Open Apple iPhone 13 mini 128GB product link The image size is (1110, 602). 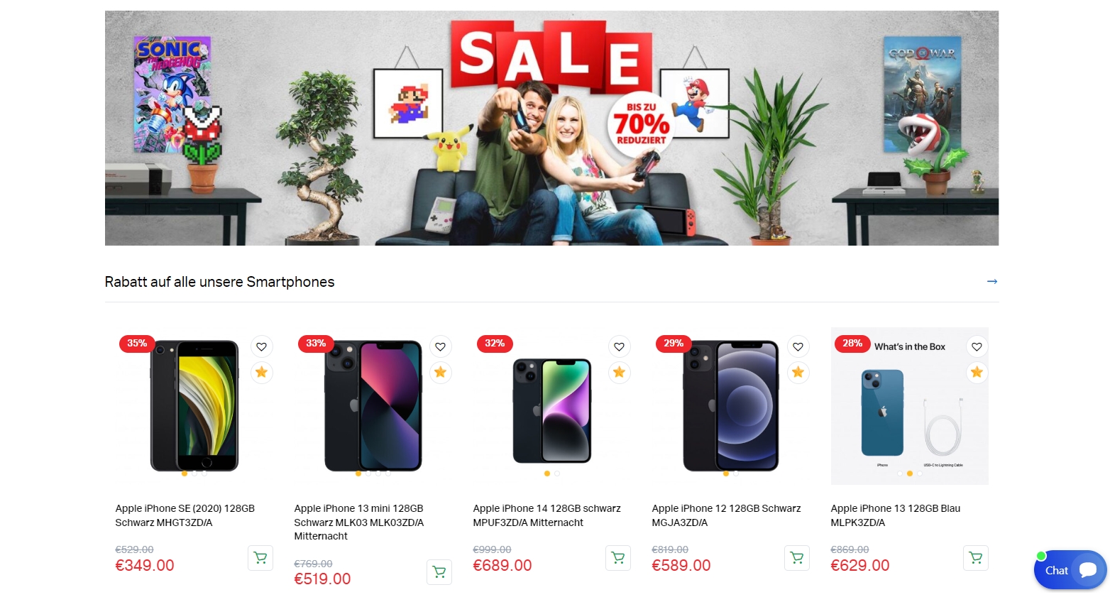tap(359, 522)
